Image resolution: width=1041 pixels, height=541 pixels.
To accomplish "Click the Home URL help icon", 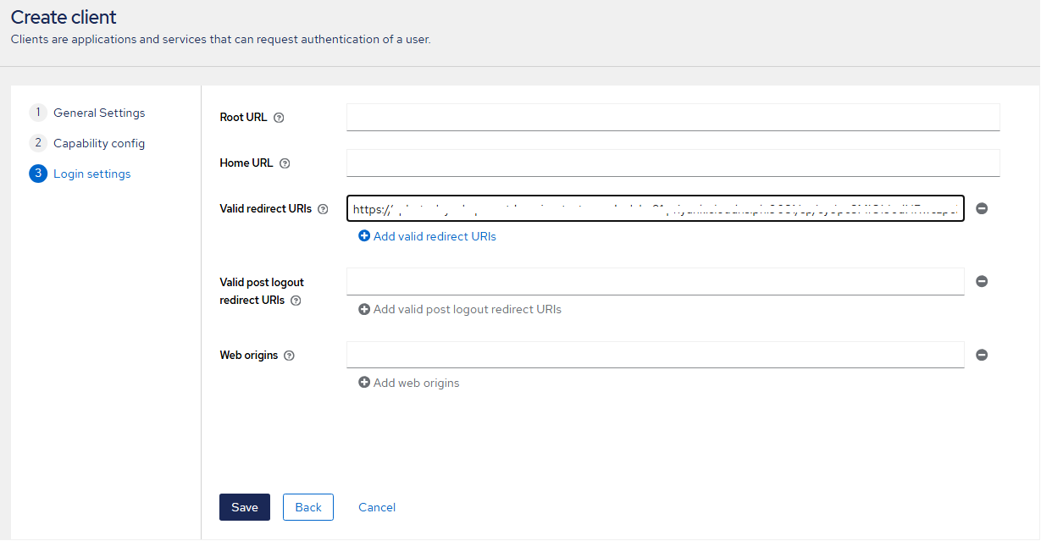I will pyautogui.click(x=285, y=163).
